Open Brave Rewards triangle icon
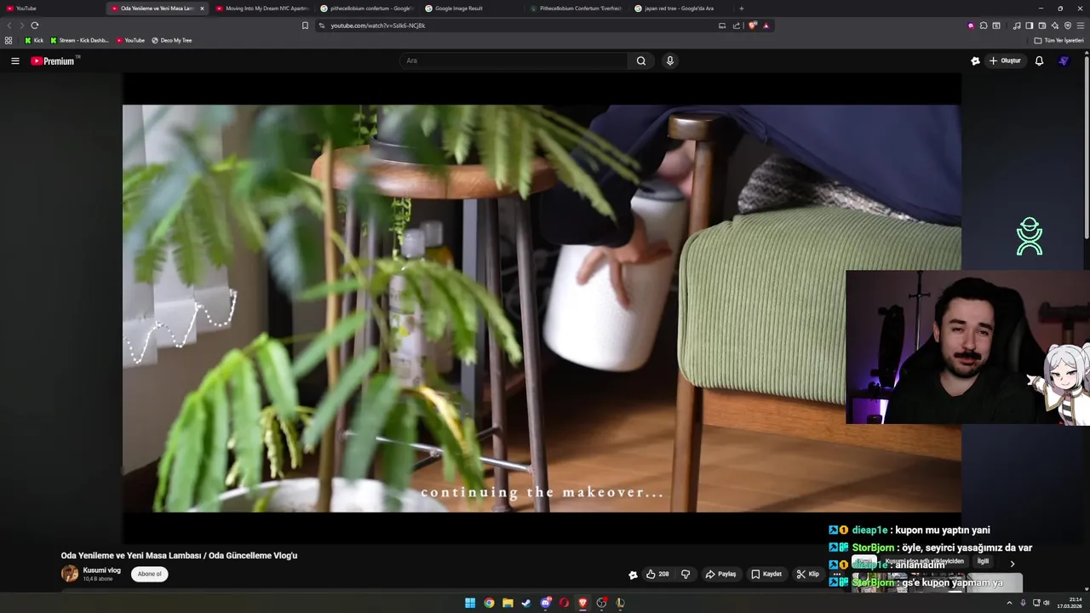1090x613 pixels. coord(766,26)
